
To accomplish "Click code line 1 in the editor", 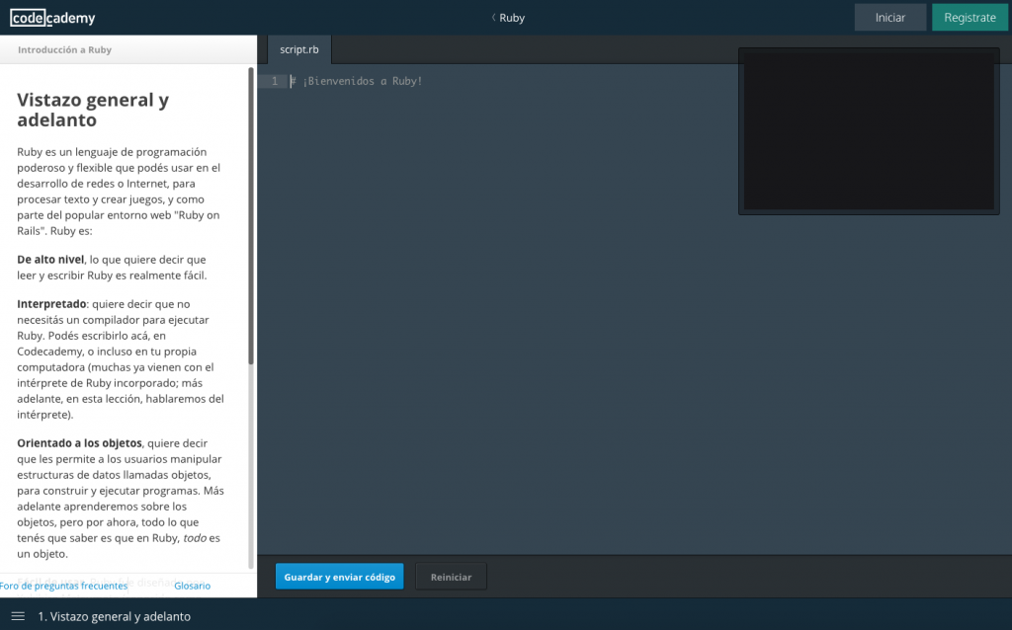I will tap(356, 81).
